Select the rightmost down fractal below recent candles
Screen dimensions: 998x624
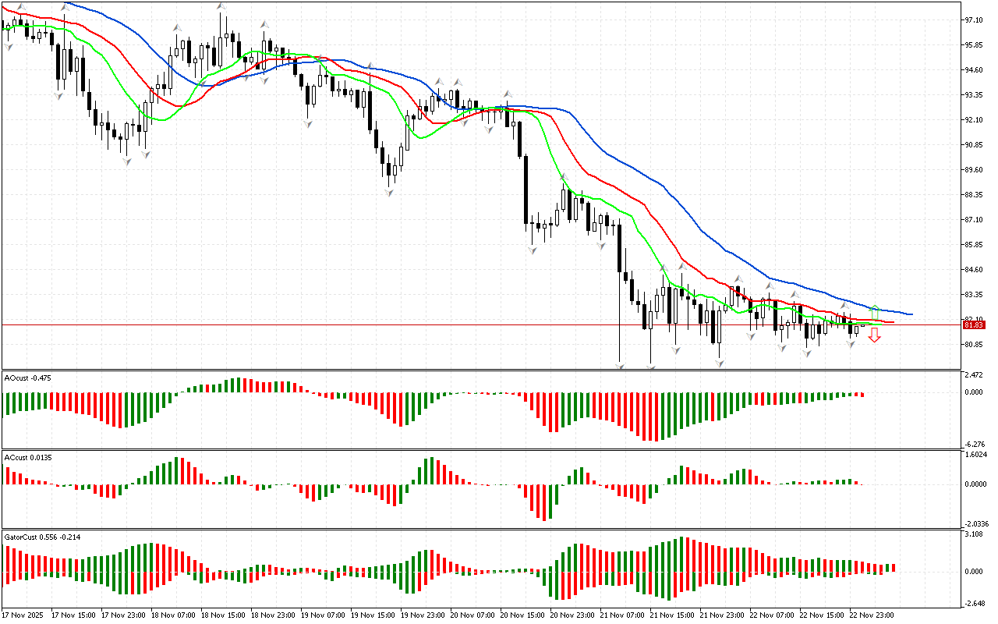(851, 343)
